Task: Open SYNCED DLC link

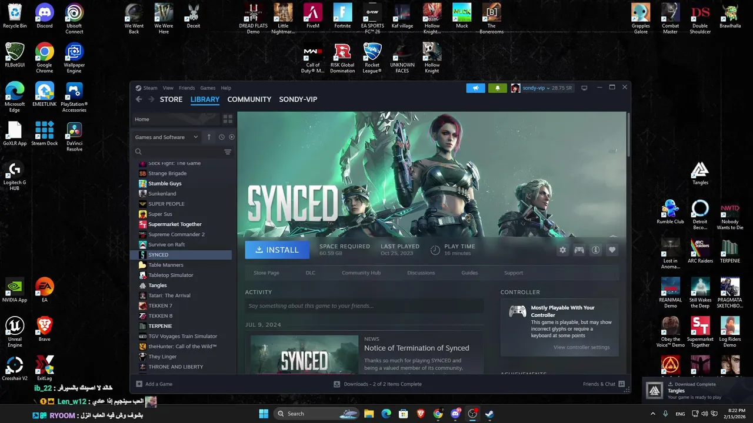Action: tap(311, 273)
